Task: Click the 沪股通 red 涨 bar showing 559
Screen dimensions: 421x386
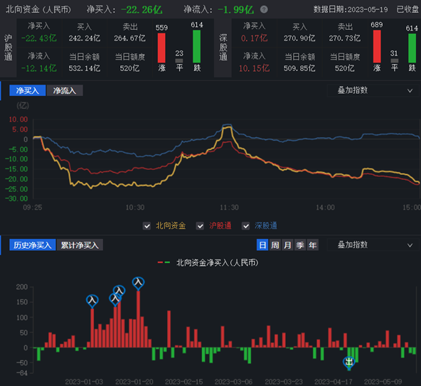Action: coord(161,48)
